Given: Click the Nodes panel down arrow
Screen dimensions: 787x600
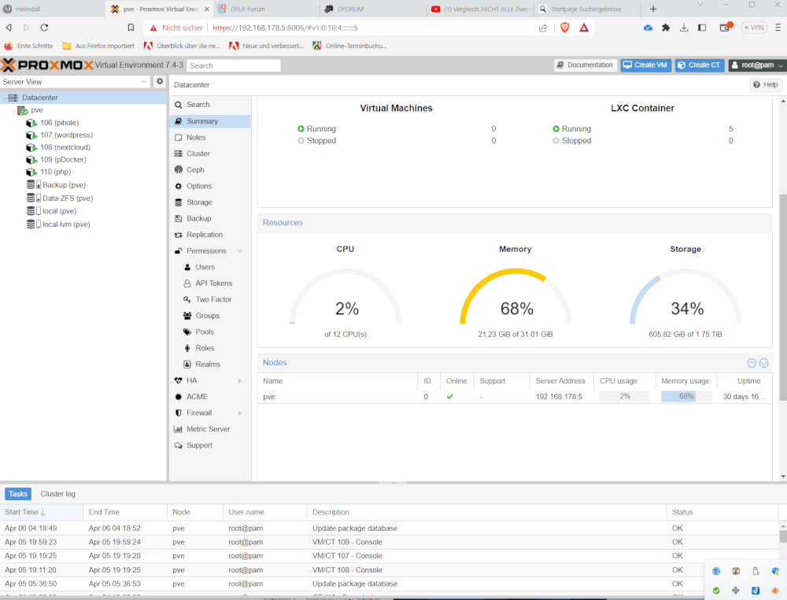Looking at the screenshot, I should pyautogui.click(x=764, y=363).
